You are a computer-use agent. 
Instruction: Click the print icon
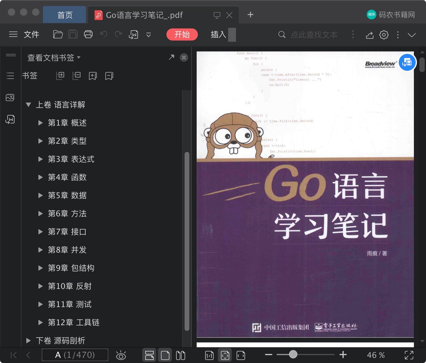pyautogui.click(x=88, y=34)
